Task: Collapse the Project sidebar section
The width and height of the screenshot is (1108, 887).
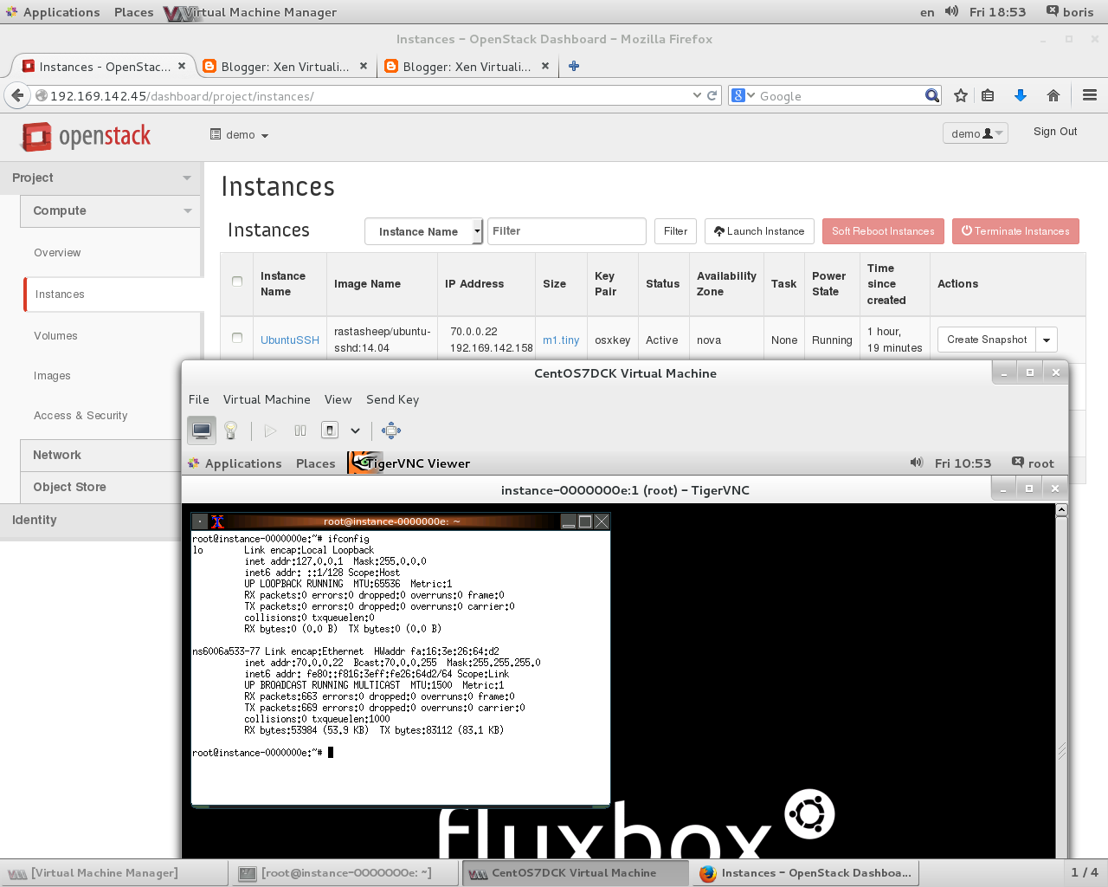Action: (x=102, y=178)
